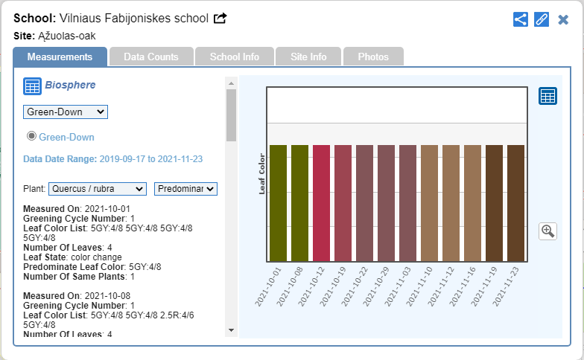This screenshot has width=584, height=360.
Task: Switch to the Data Counts tab
Action: (x=151, y=57)
